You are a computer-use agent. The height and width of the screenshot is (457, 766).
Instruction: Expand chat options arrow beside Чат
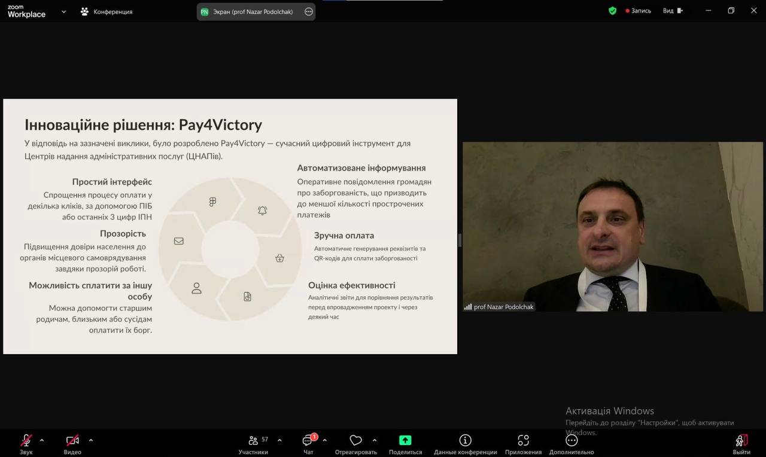(324, 440)
